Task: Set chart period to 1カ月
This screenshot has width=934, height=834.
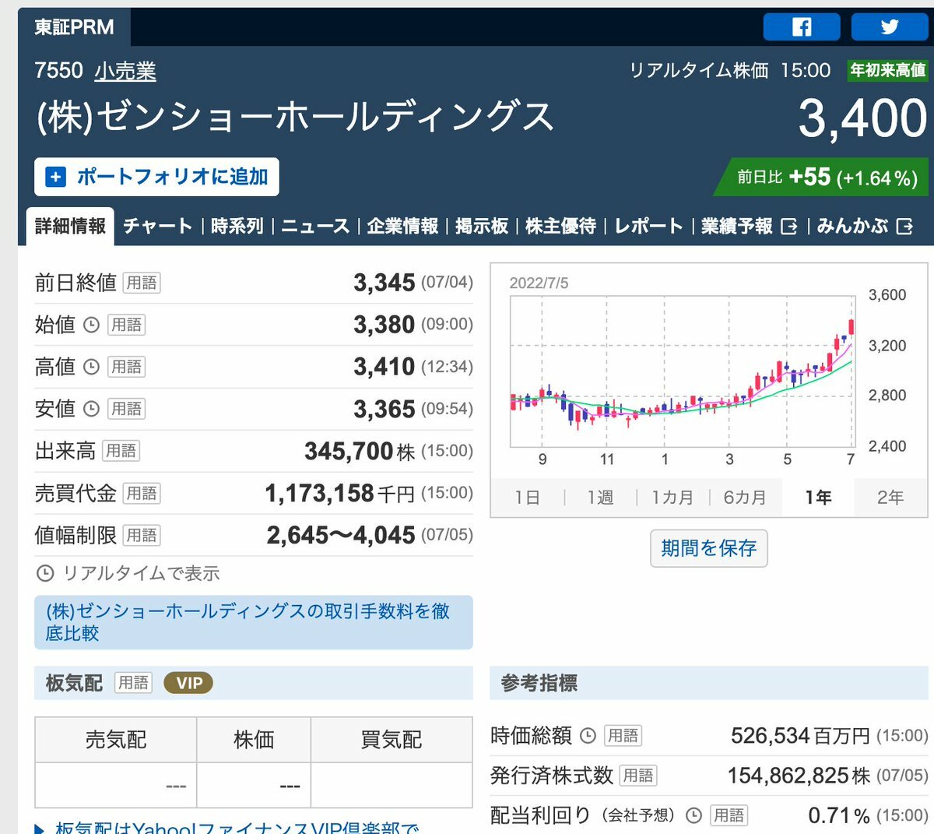Action: (672, 498)
